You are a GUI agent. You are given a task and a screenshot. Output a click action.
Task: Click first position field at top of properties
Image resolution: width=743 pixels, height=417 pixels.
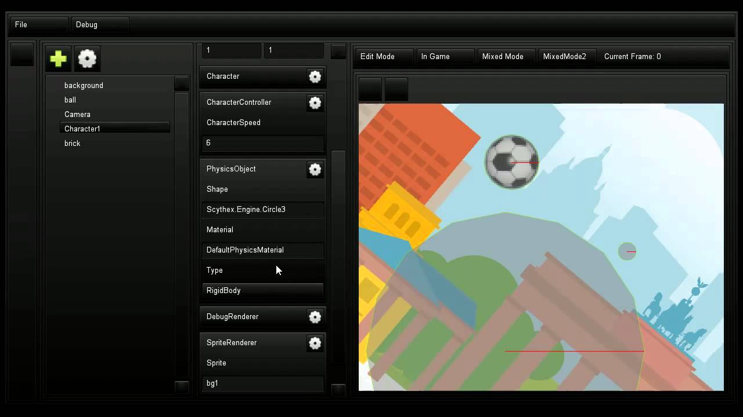pos(232,50)
